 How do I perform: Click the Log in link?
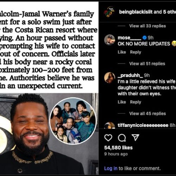(x=111, y=168)
